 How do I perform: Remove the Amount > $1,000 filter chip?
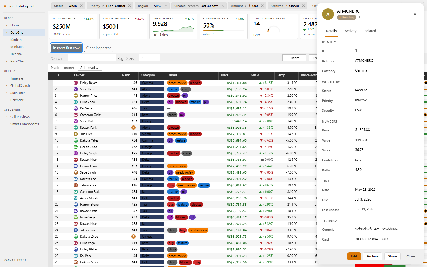(262, 6)
